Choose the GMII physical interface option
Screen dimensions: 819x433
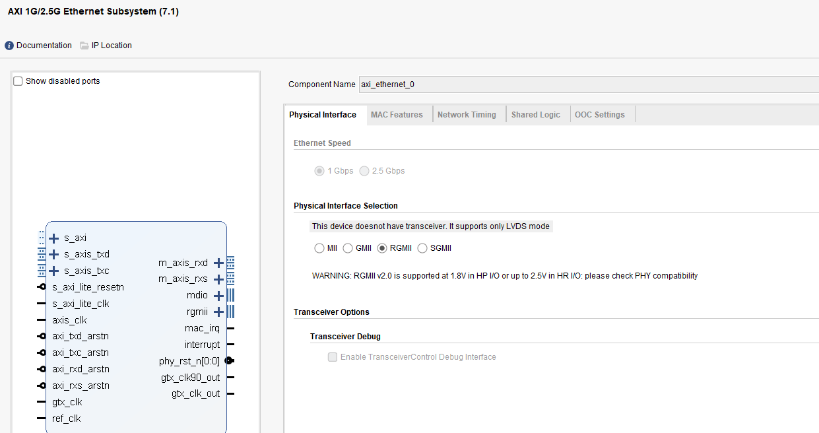click(x=348, y=248)
